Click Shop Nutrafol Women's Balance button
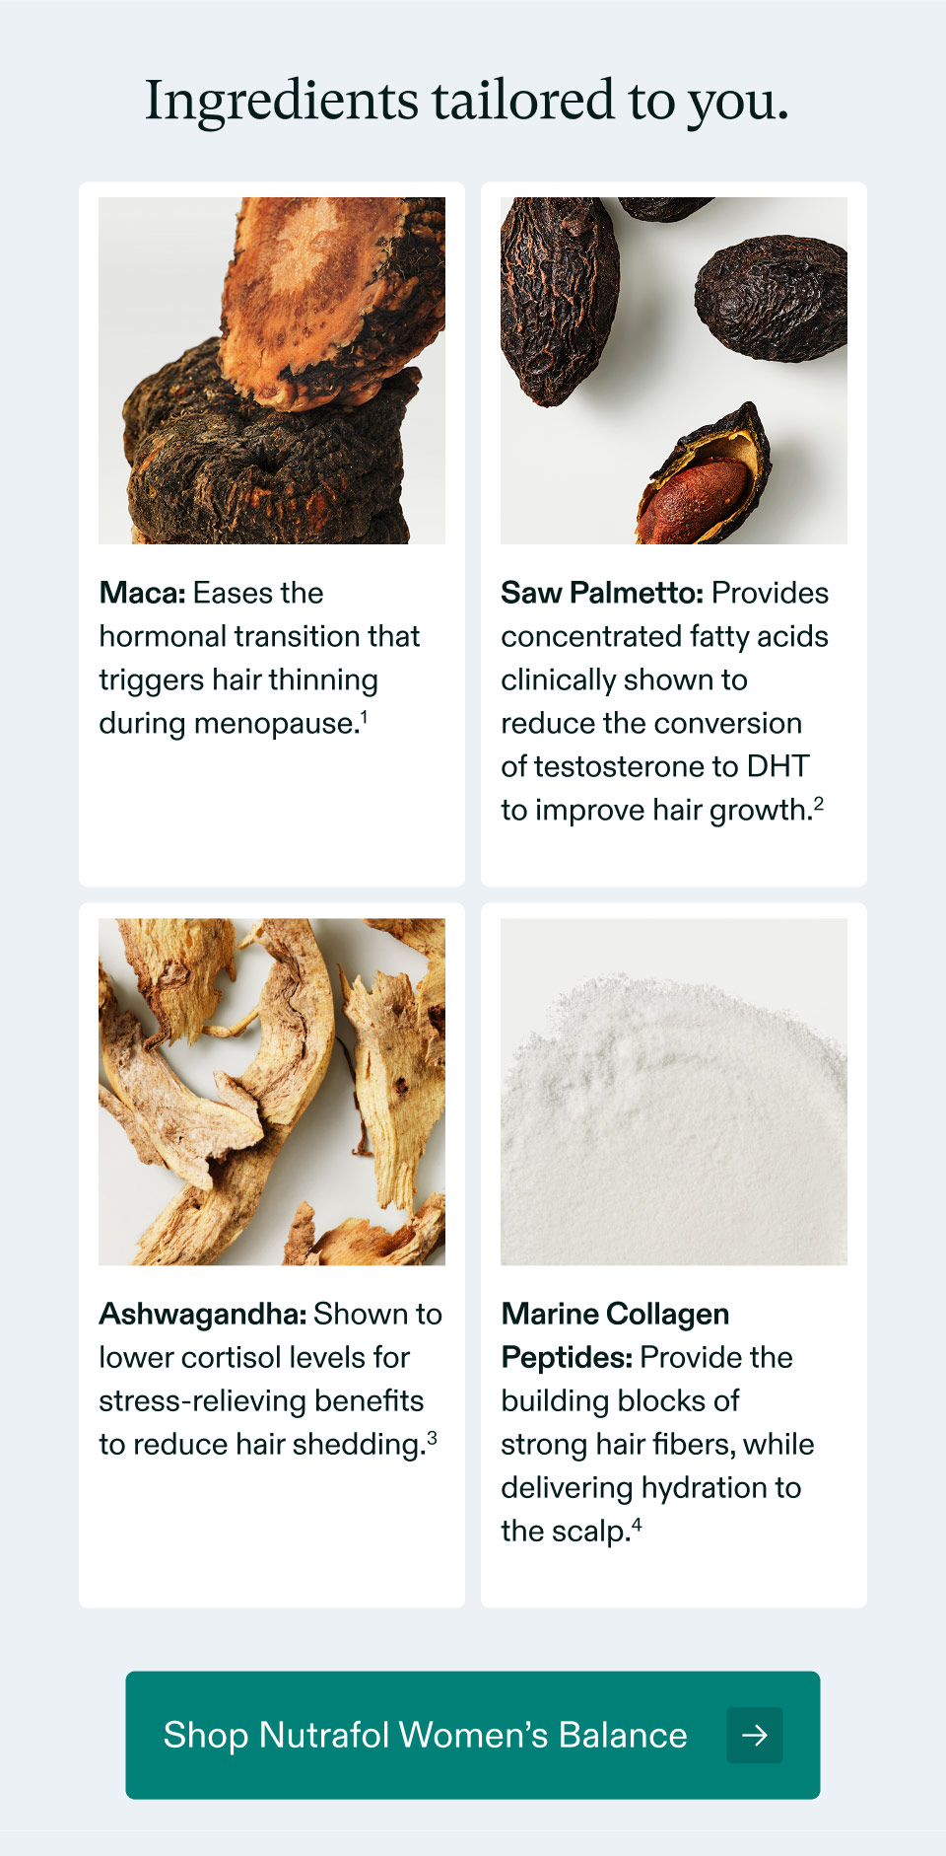 [473, 1735]
